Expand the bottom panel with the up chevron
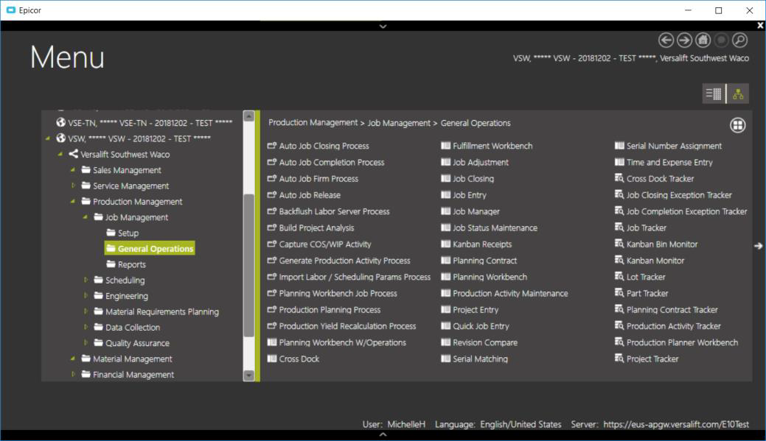 point(383,434)
